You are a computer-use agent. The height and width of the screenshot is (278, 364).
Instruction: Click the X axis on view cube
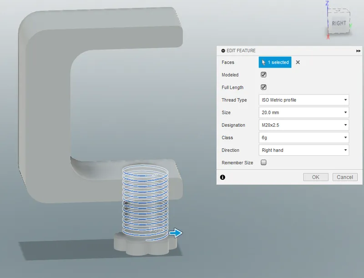point(328,37)
